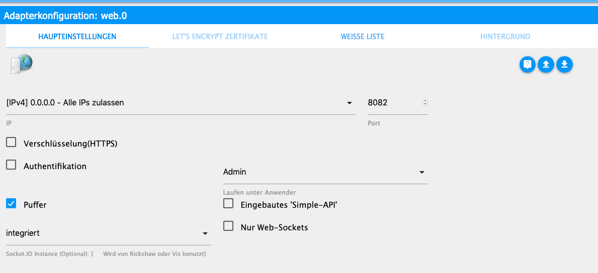The width and height of the screenshot is (598, 273).
Task: Click the upload configuration arrow icon
Action: [x=546, y=64]
